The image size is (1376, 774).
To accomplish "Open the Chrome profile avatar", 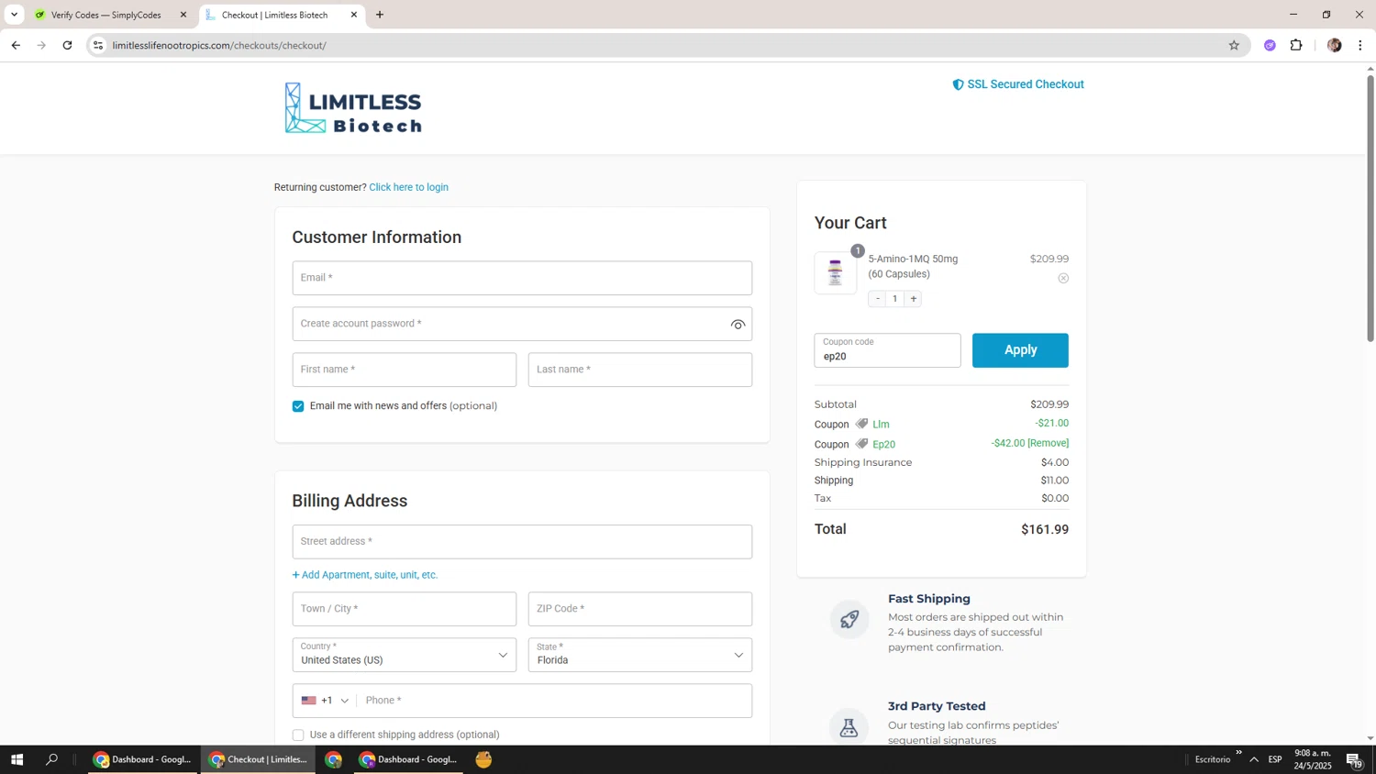I will pos(1334,45).
